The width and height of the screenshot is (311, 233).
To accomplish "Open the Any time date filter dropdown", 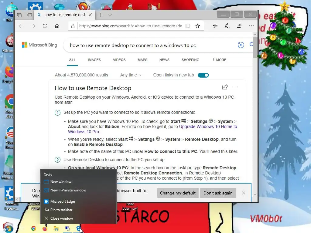I will tap(131, 75).
